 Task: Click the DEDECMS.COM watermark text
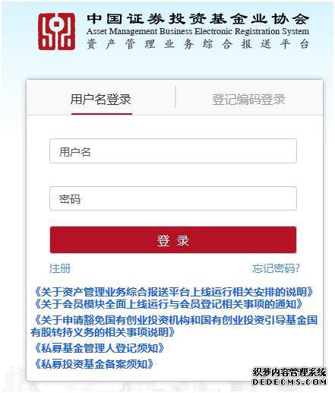tap(289, 382)
